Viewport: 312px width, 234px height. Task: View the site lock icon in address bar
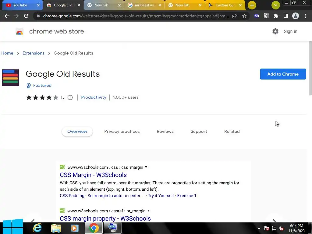(x=38, y=16)
